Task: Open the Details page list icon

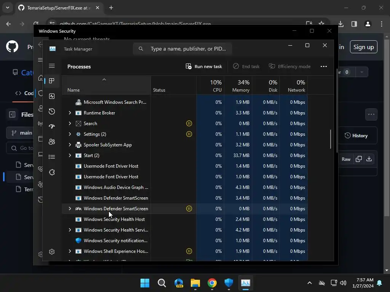Action: [x=52, y=157]
